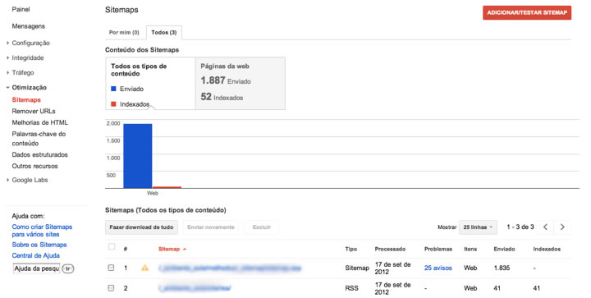Viewport: 591px width, 298px height.
Task: Click the blue Enviado legend swatch
Action: [x=113, y=89]
